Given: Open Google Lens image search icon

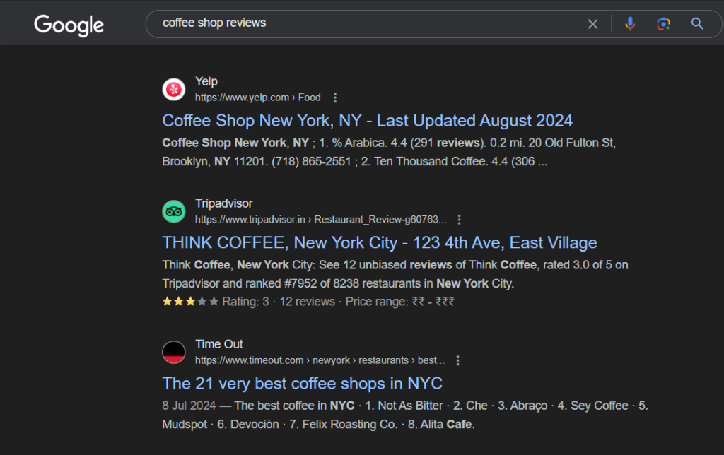Looking at the screenshot, I should [663, 23].
